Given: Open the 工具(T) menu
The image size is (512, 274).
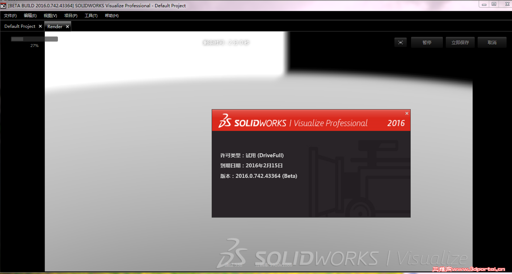Looking at the screenshot, I should [91, 16].
